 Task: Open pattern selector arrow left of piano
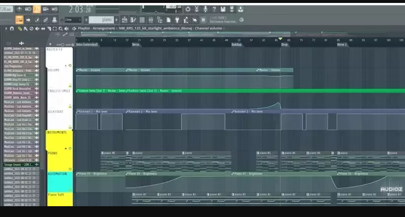pyautogui.click(x=86, y=20)
